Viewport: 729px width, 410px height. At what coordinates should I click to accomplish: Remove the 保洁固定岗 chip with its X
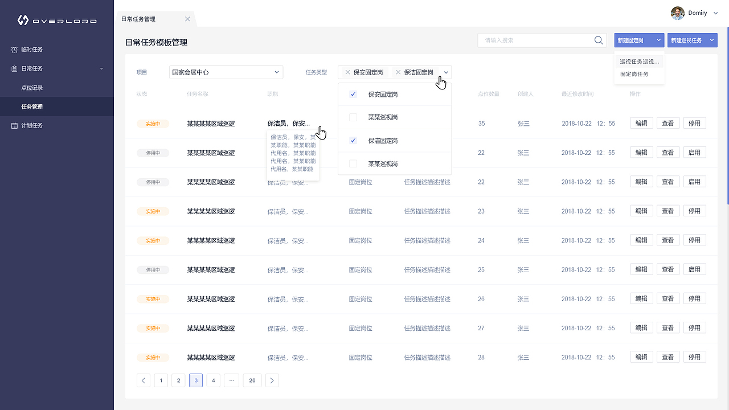pos(398,72)
